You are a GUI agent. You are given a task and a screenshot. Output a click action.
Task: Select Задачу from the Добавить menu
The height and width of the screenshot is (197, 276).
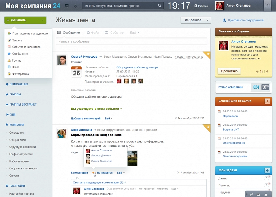click(17, 40)
